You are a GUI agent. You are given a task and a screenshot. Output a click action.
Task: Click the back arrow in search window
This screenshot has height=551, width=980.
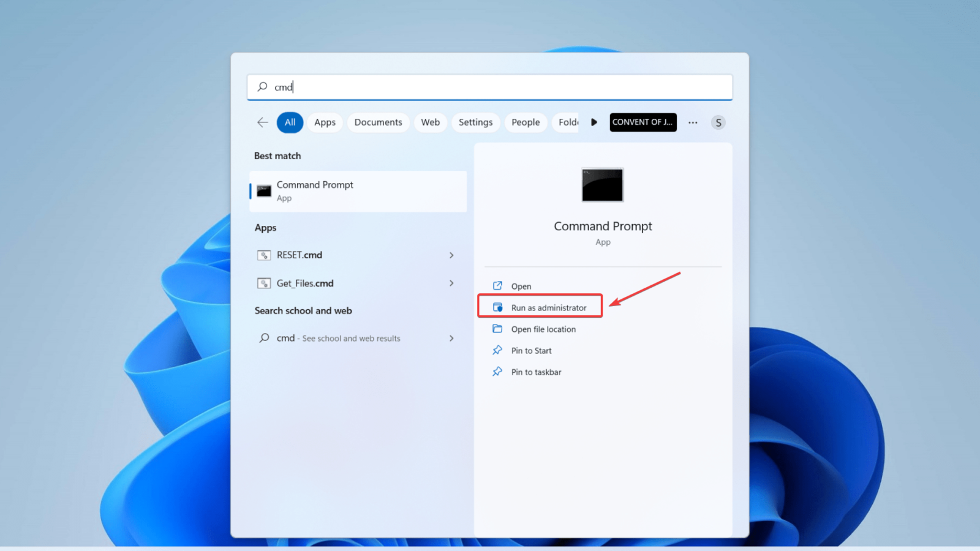point(262,122)
